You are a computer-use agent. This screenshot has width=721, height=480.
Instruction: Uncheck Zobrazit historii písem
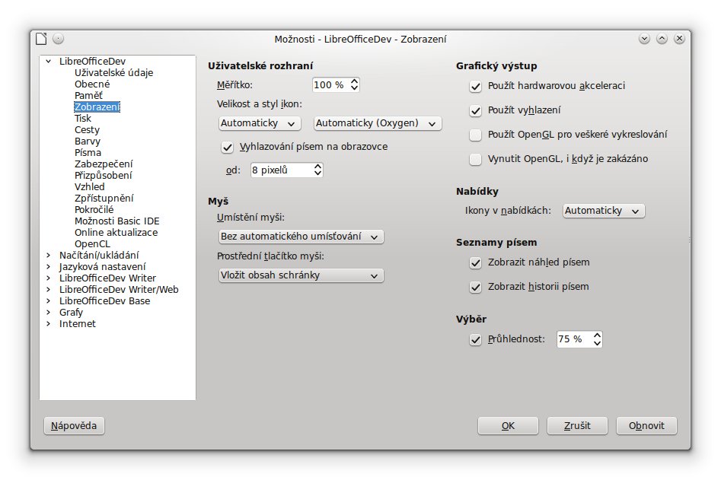point(475,287)
